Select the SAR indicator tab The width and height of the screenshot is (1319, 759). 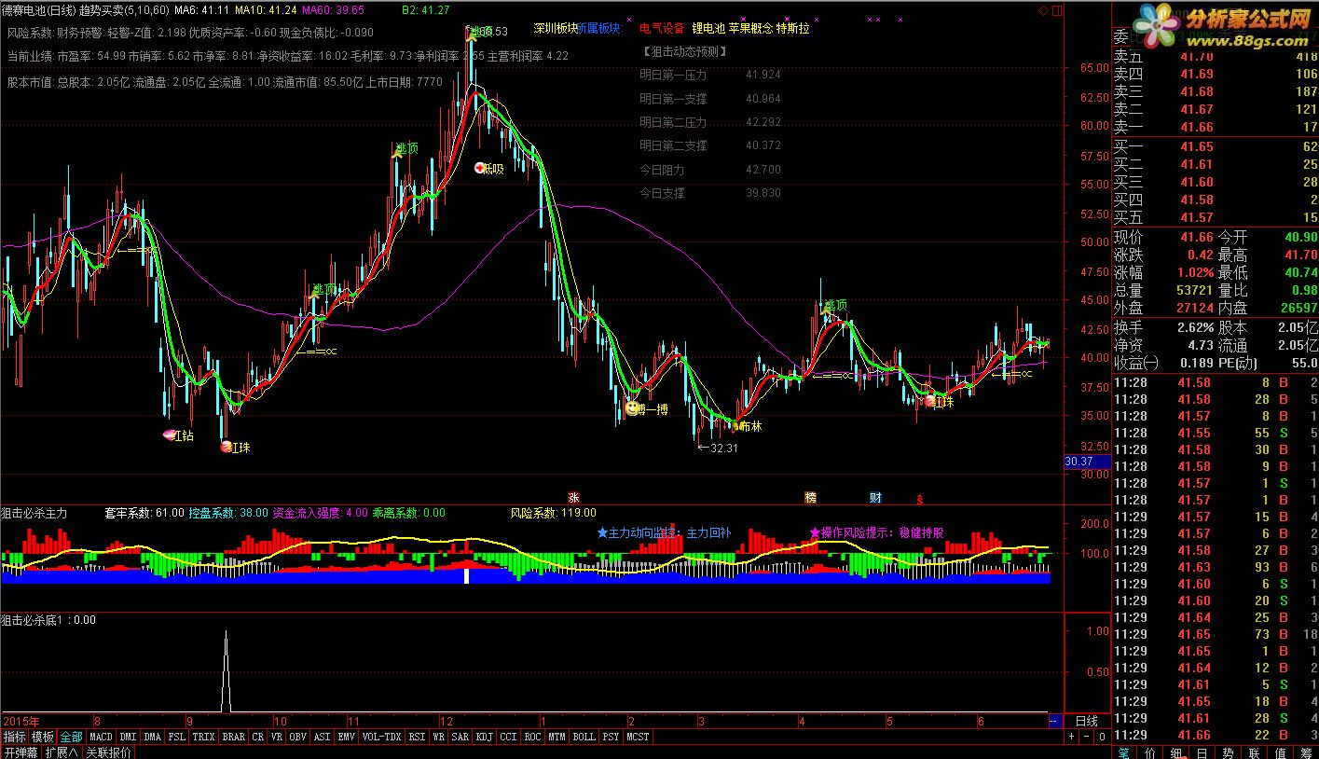click(460, 737)
